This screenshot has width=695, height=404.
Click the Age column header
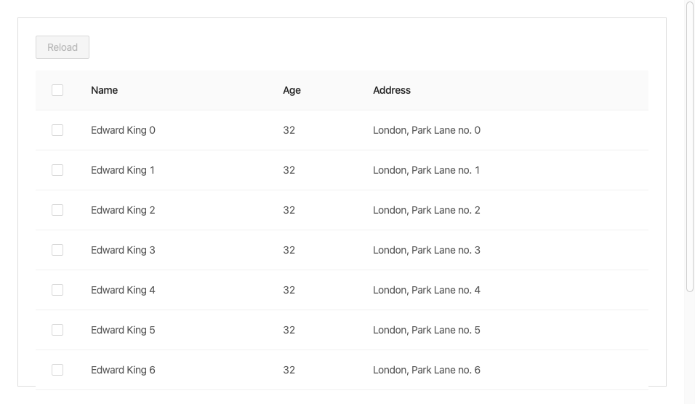click(292, 90)
